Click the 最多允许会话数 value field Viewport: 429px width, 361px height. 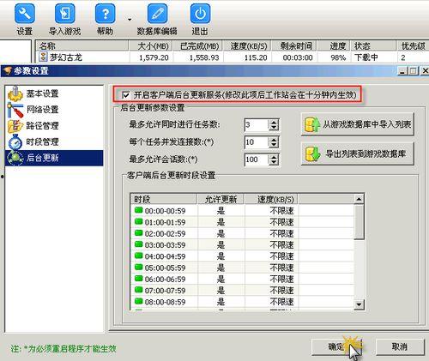coord(257,159)
